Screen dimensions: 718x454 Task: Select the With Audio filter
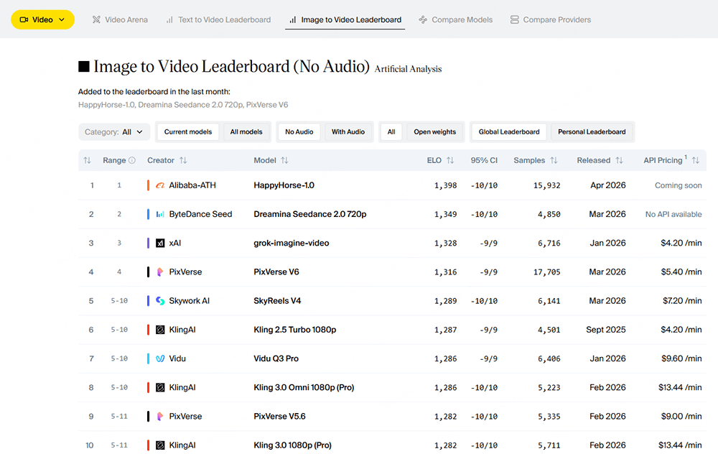pos(348,132)
